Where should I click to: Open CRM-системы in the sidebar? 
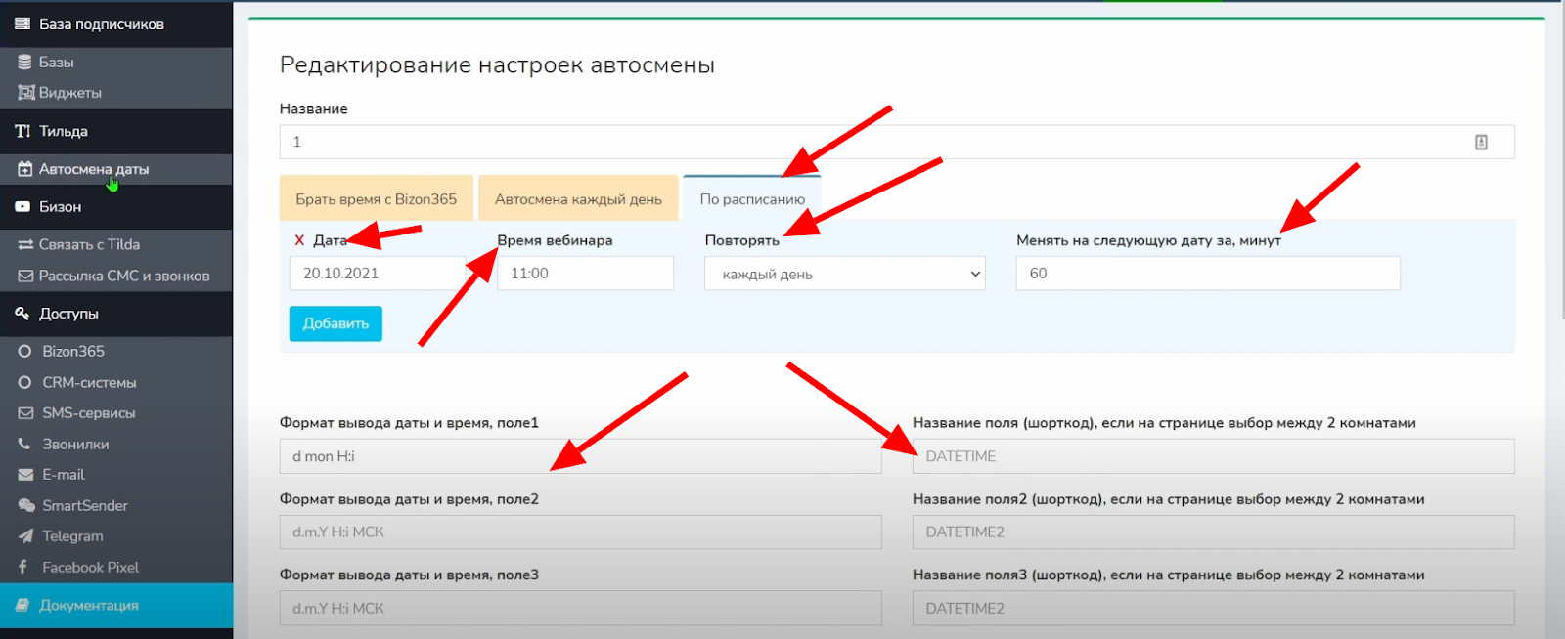[x=89, y=382]
